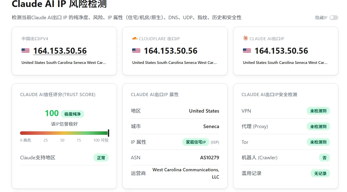The width and height of the screenshot is (347, 192).
Task: Toggle the 隐藏IP switch
Action: (x=334, y=17)
